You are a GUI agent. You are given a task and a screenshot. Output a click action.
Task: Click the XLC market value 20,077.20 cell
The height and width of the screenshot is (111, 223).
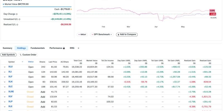[92, 87]
